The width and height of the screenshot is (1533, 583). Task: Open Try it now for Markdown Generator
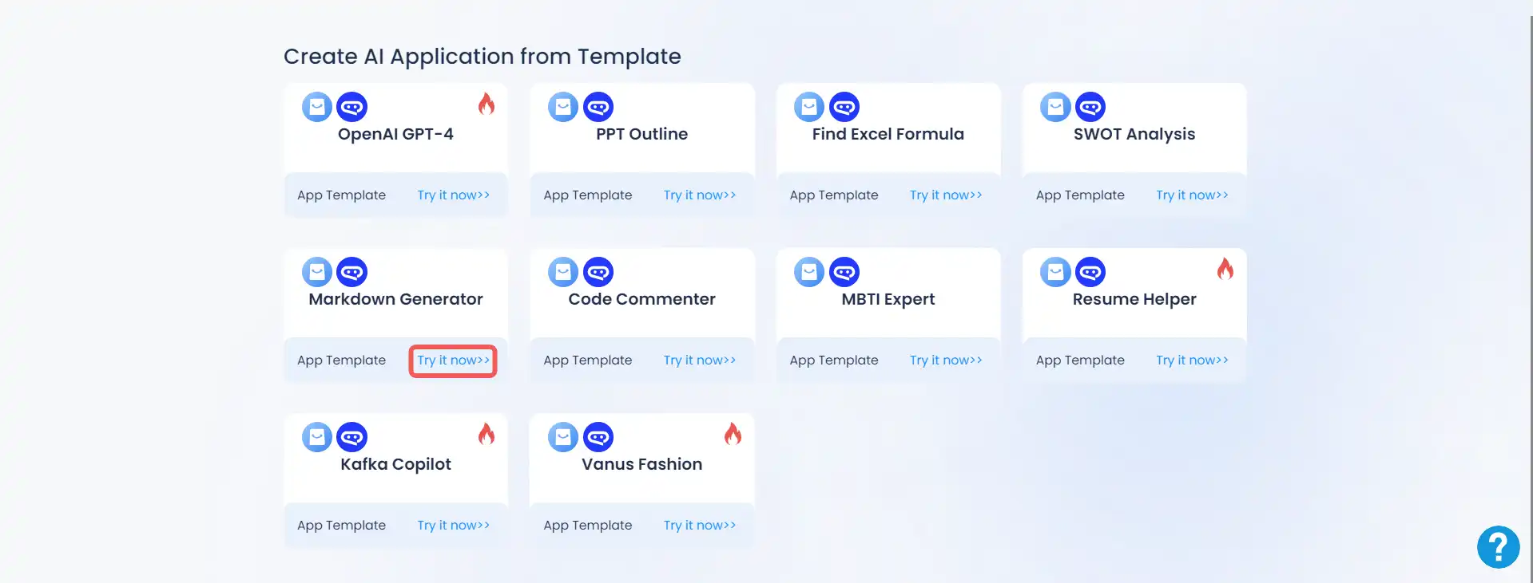tap(453, 360)
